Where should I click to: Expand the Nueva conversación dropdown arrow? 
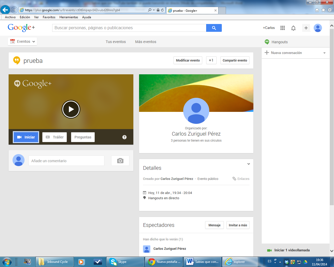(x=324, y=53)
